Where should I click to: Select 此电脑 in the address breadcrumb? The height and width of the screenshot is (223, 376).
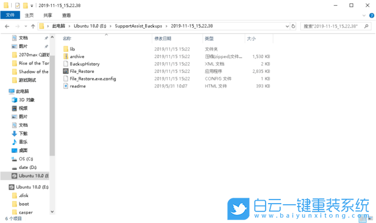pos(59,26)
